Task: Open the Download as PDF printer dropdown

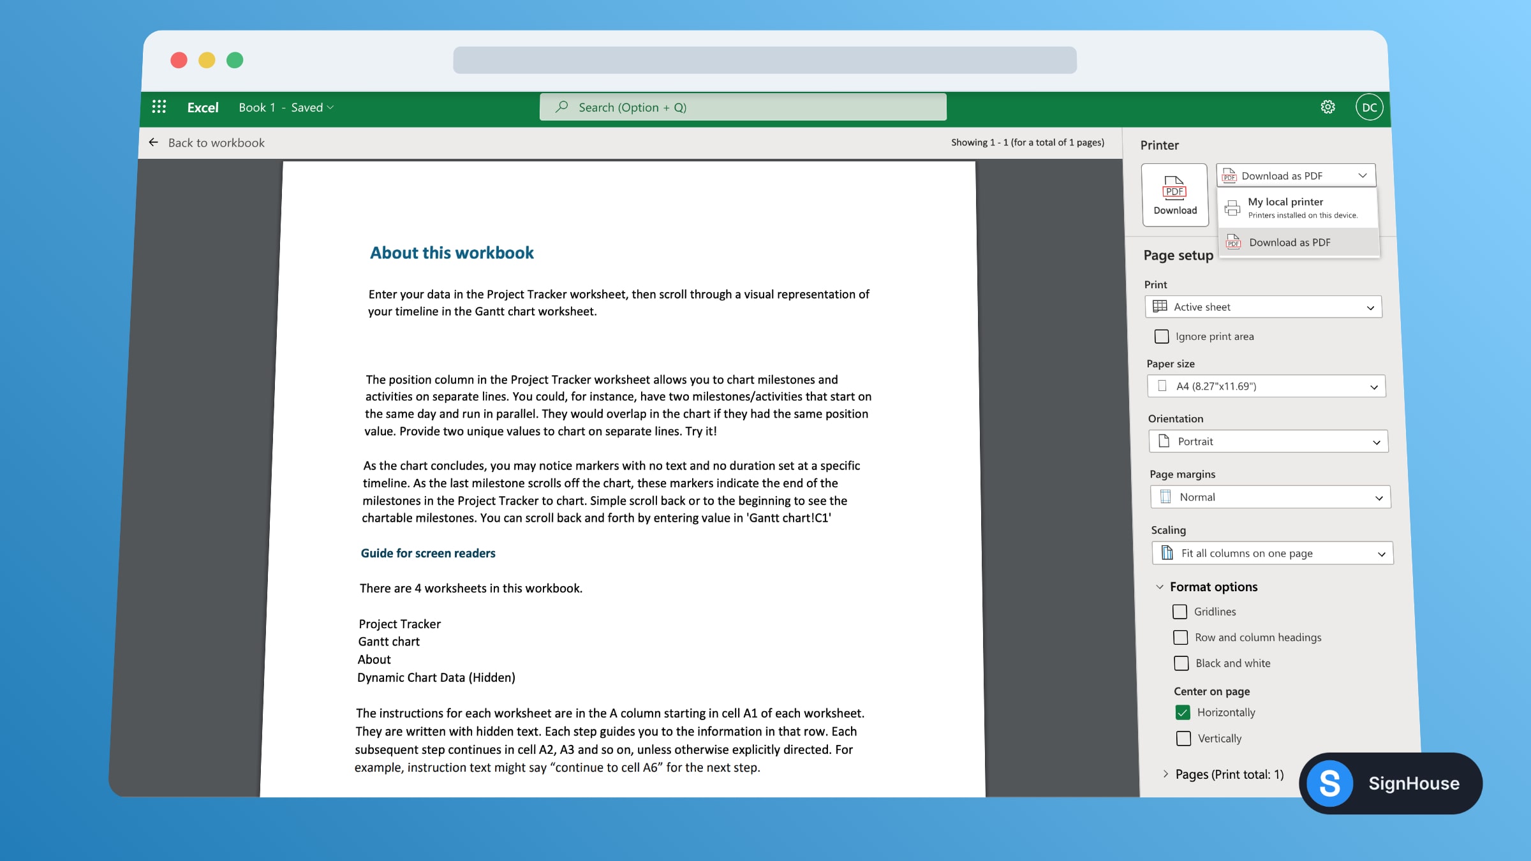Action: point(1296,175)
